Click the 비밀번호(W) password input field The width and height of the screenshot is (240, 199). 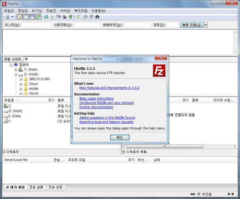tap(137, 25)
